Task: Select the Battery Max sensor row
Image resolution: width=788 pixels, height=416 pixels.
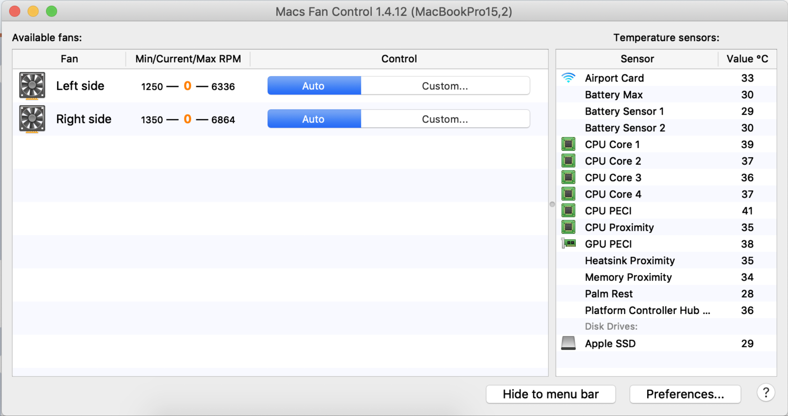Action: [666, 94]
